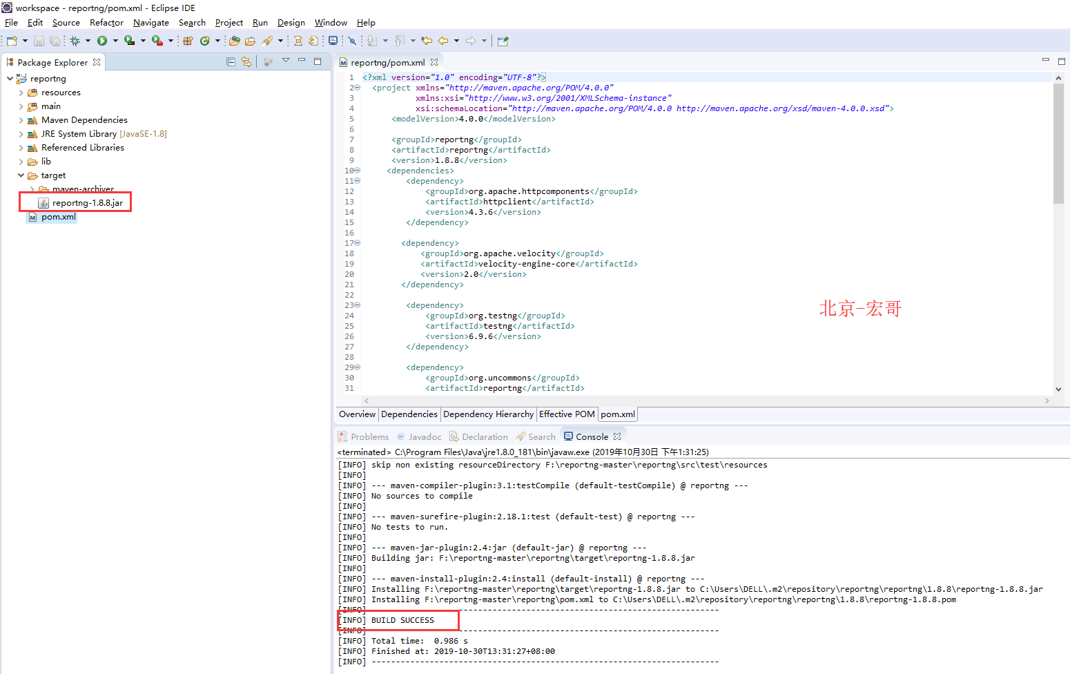This screenshot has width=1070, height=674.
Task: Click the Previous Annotation toolbar icon
Action: tap(399, 41)
